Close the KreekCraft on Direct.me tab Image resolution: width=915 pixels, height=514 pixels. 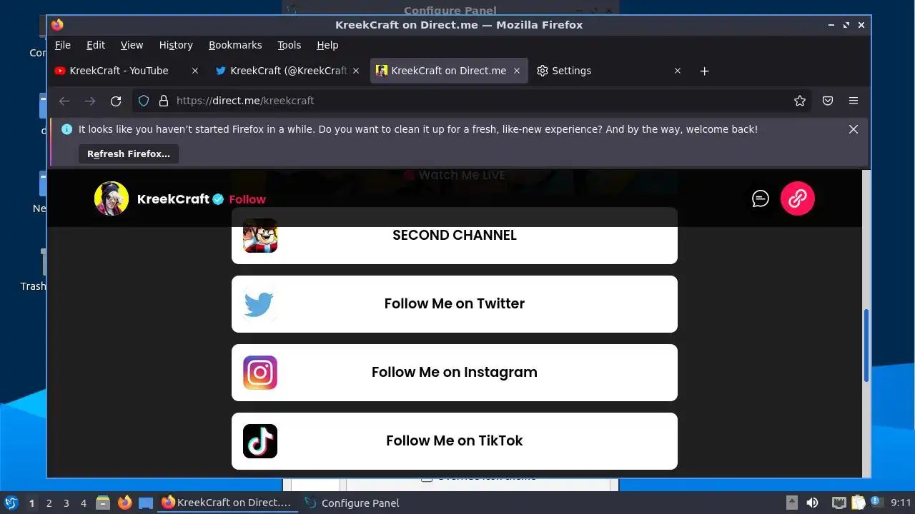click(x=517, y=71)
